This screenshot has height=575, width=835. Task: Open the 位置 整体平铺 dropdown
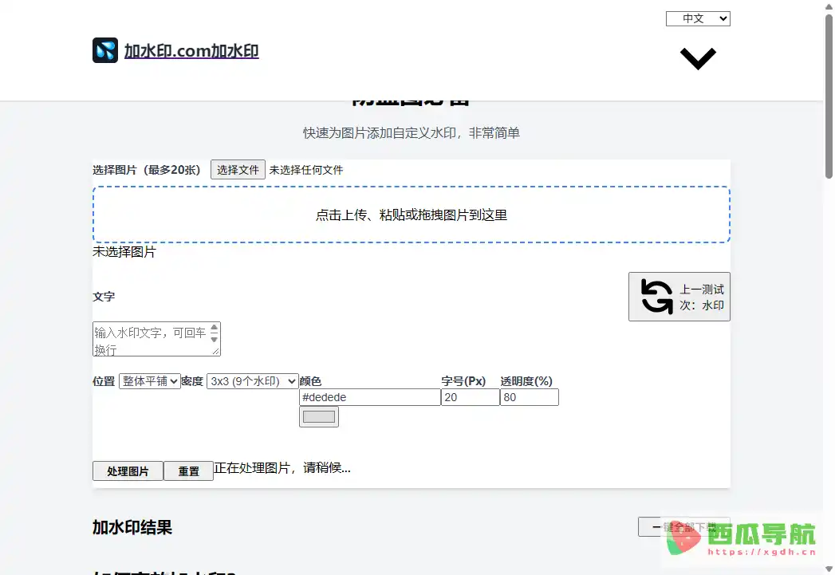(150, 381)
